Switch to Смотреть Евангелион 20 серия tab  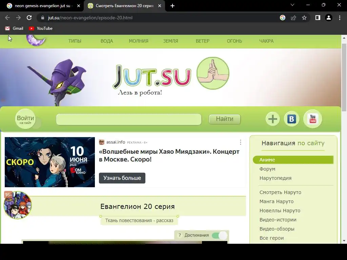click(124, 6)
